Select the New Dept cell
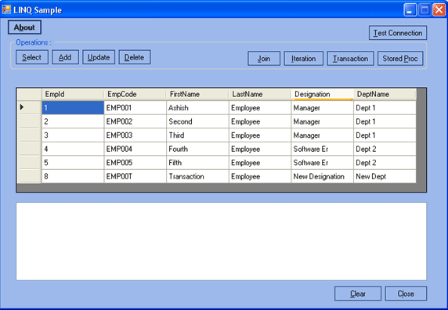The image size is (448, 310). (385, 176)
